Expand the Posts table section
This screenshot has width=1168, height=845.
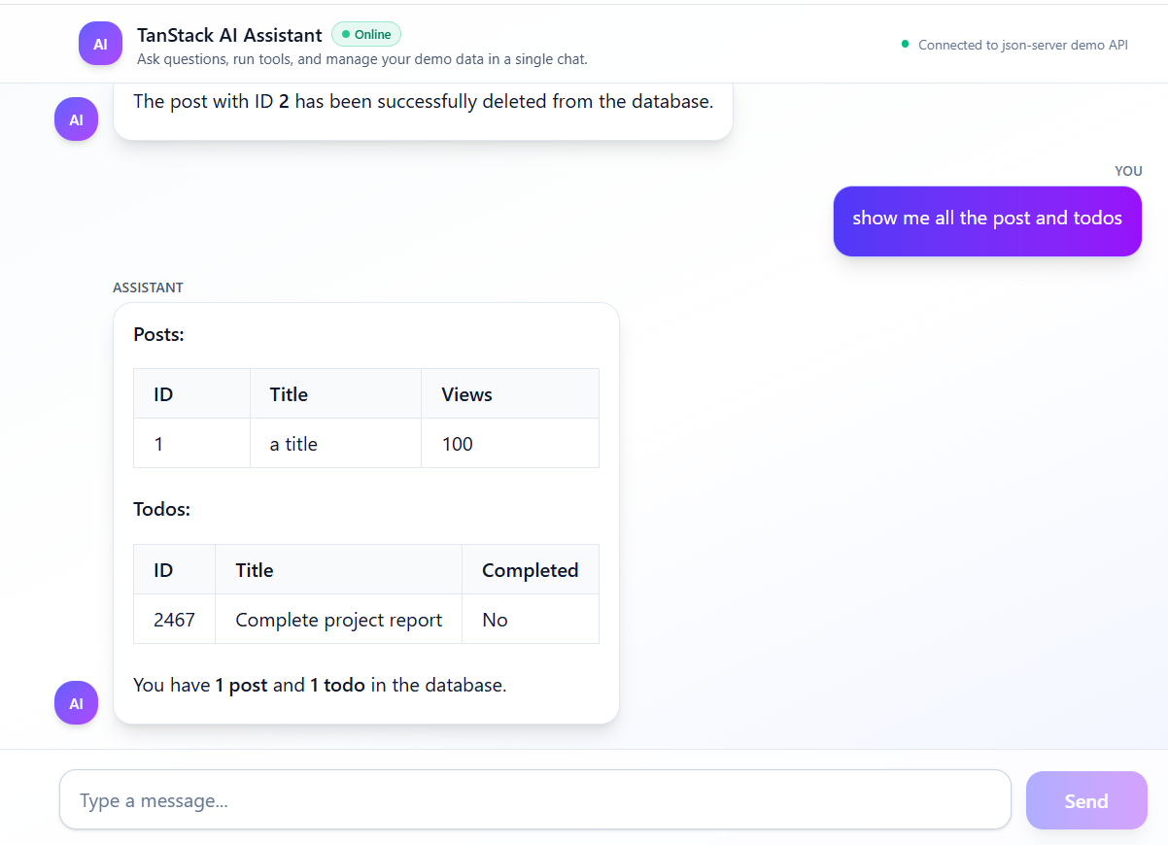coord(160,334)
